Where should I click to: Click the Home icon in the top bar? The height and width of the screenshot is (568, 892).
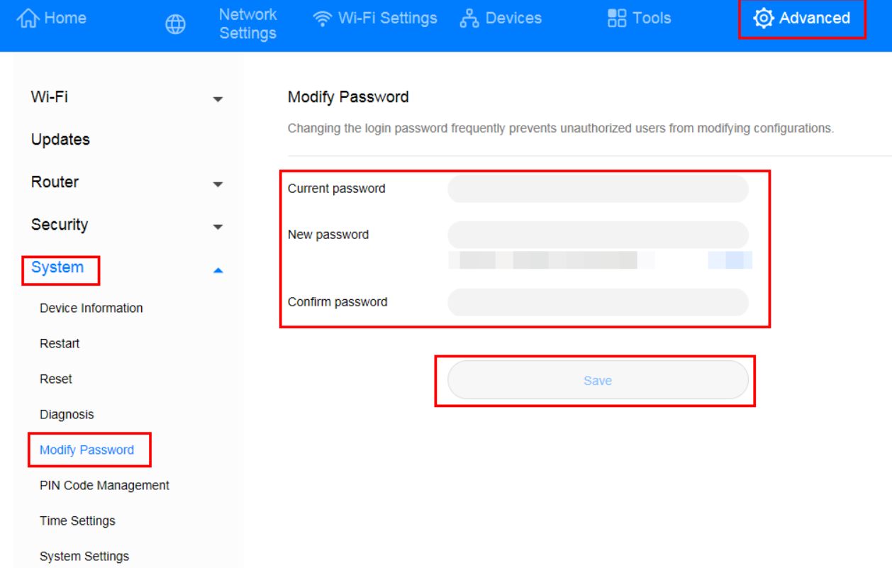click(28, 18)
